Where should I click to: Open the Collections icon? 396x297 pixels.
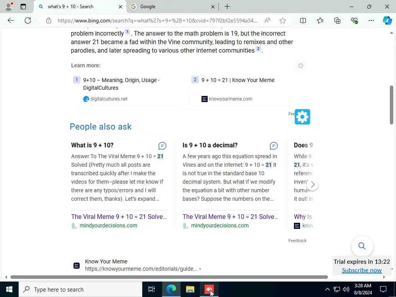point(337,20)
